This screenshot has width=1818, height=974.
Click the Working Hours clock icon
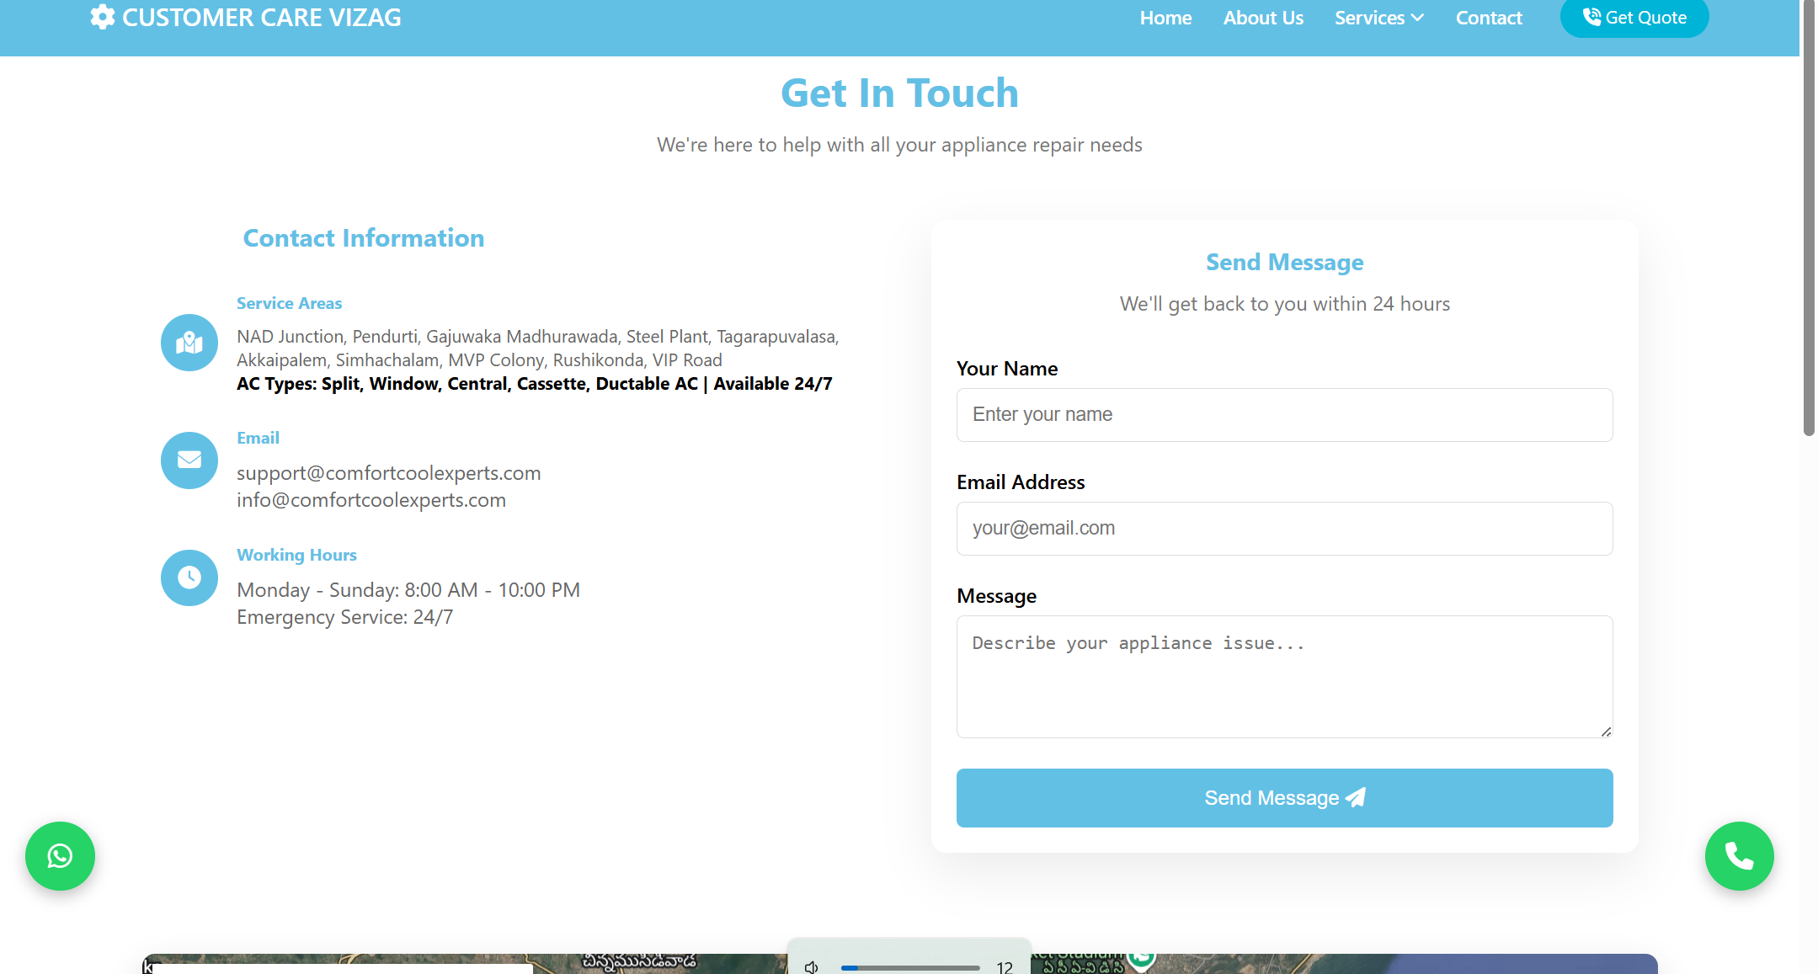click(189, 577)
